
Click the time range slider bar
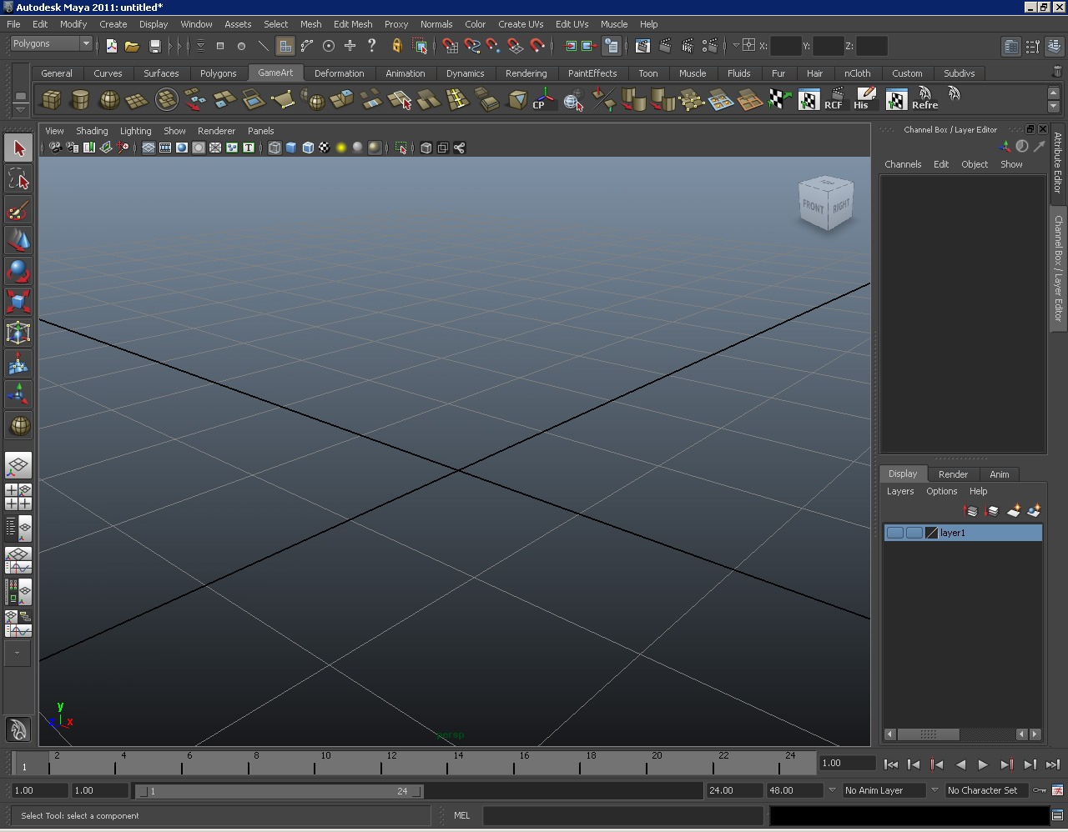[x=279, y=791]
